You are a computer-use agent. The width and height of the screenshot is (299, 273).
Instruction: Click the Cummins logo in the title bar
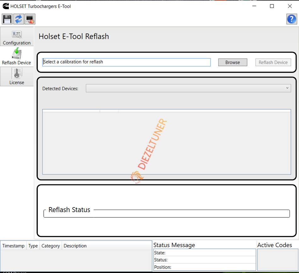tap(6, 6)
